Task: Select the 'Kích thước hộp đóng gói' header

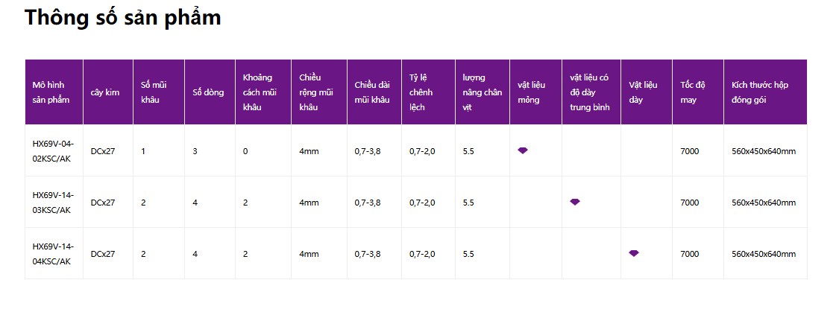Action: pos(766,92)
